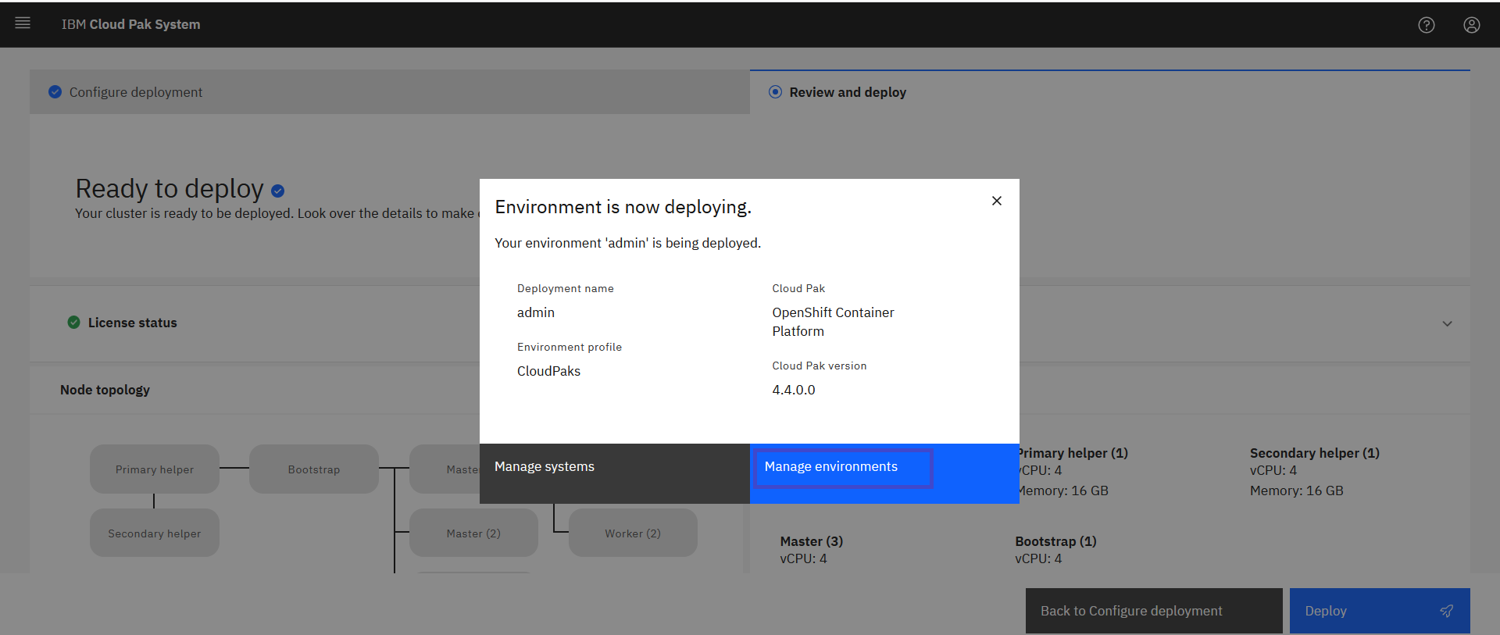Select the Master (2) topology node
The width and height of the screenshot is (1500, 635).
[x=473, y=533]
